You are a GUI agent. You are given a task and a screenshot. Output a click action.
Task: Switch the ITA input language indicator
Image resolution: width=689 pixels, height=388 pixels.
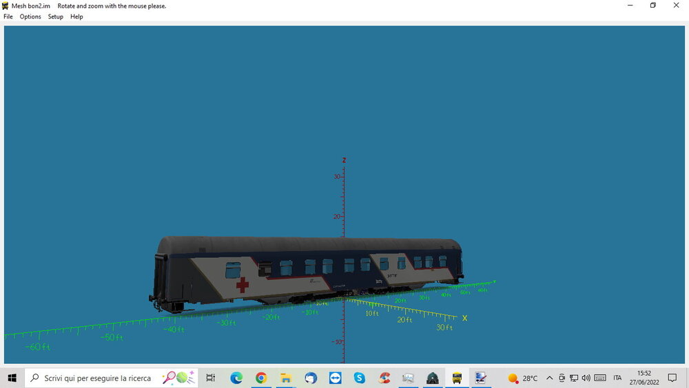point(617,378)
